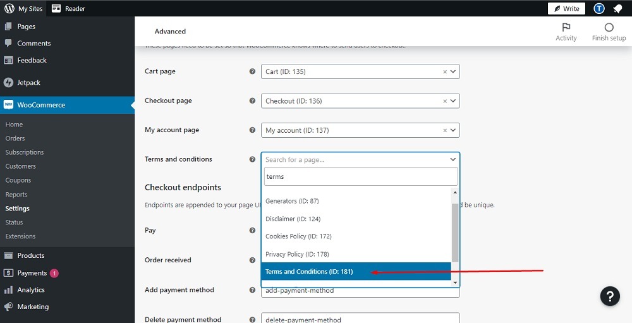Click the Finish setup circle icon
This screenshot has height=323, width=632.
pyautogui.click(x=609, y=27)
